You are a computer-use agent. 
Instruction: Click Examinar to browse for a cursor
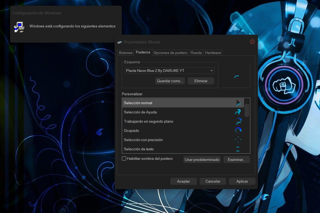(236, 160)
